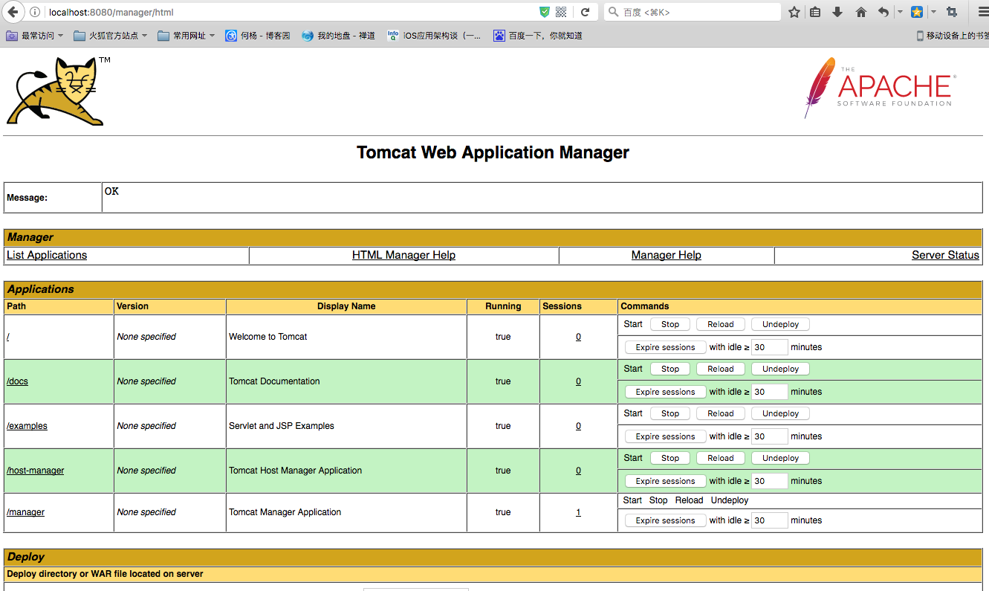
Task: Open List Applications link
Action: coord(47,255)
